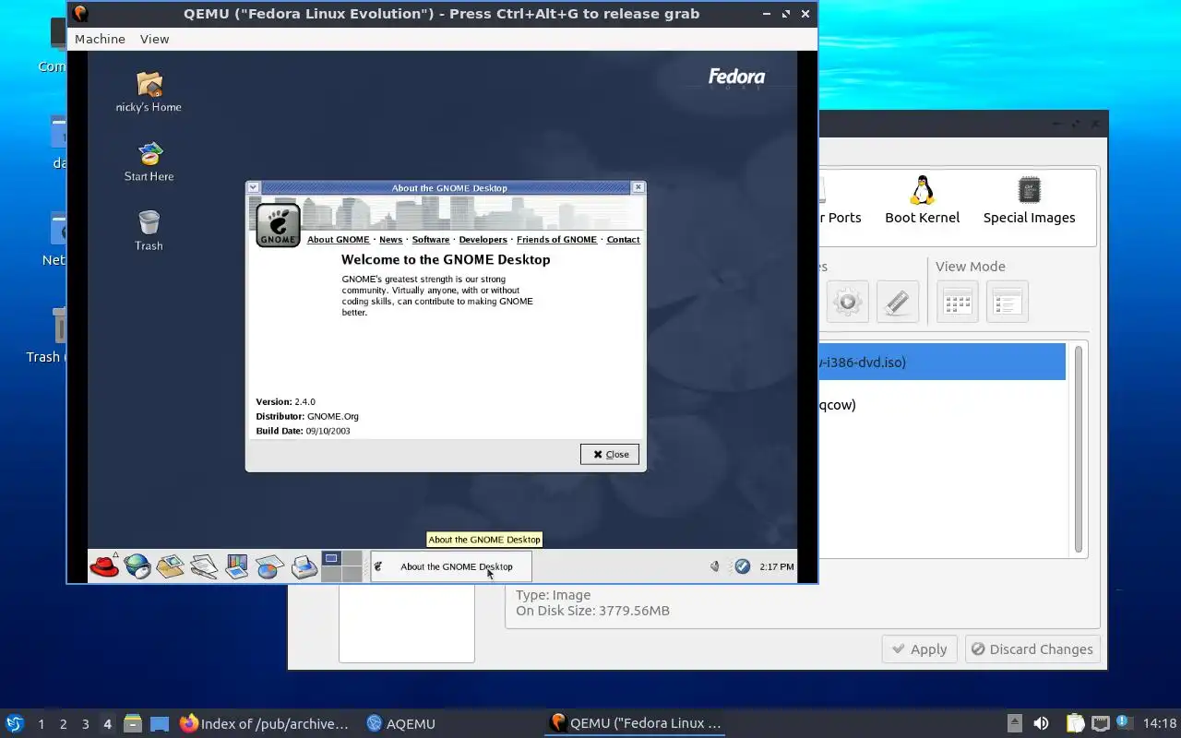This screenshot has width=1181, height=738.
Task: Select Special Images in AQEMU
Action: [1029, 199]
